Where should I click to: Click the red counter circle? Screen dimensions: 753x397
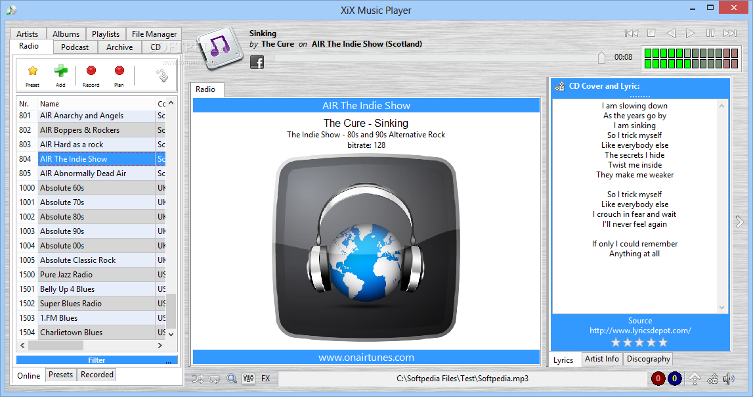[658, 379]
